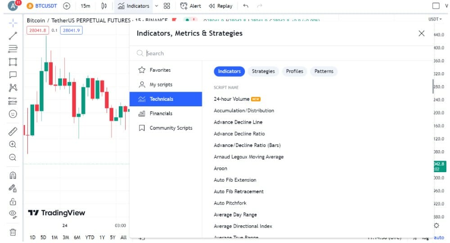The image size is (450, 243).
Task: Open the 15m timeframe selector
Action: tap(85, 6)
